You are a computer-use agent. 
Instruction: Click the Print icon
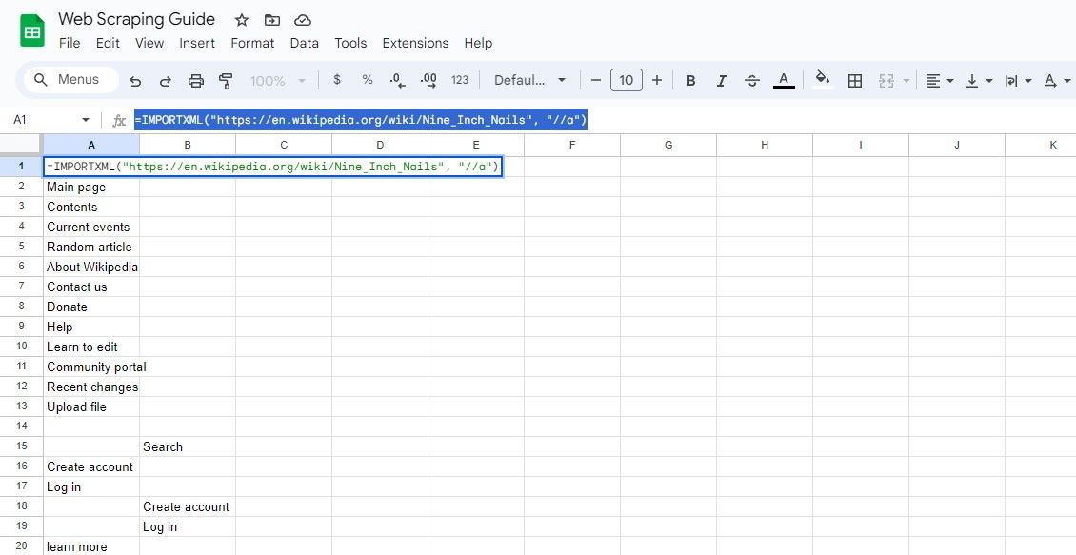196,80
